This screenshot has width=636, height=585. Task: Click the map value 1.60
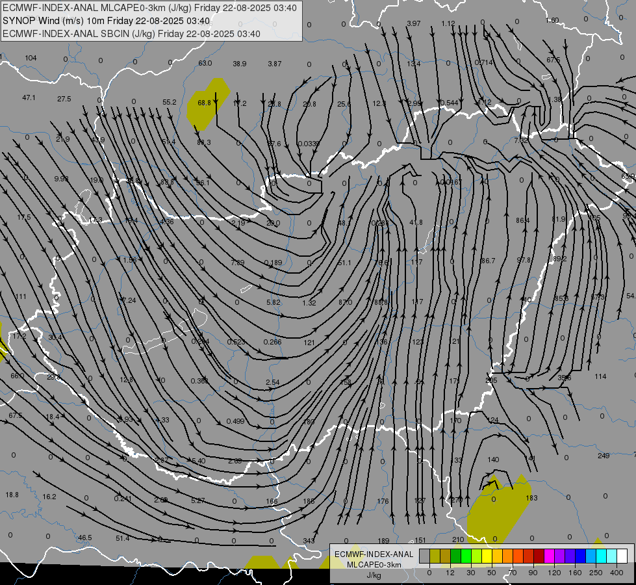tap(552, 20)
